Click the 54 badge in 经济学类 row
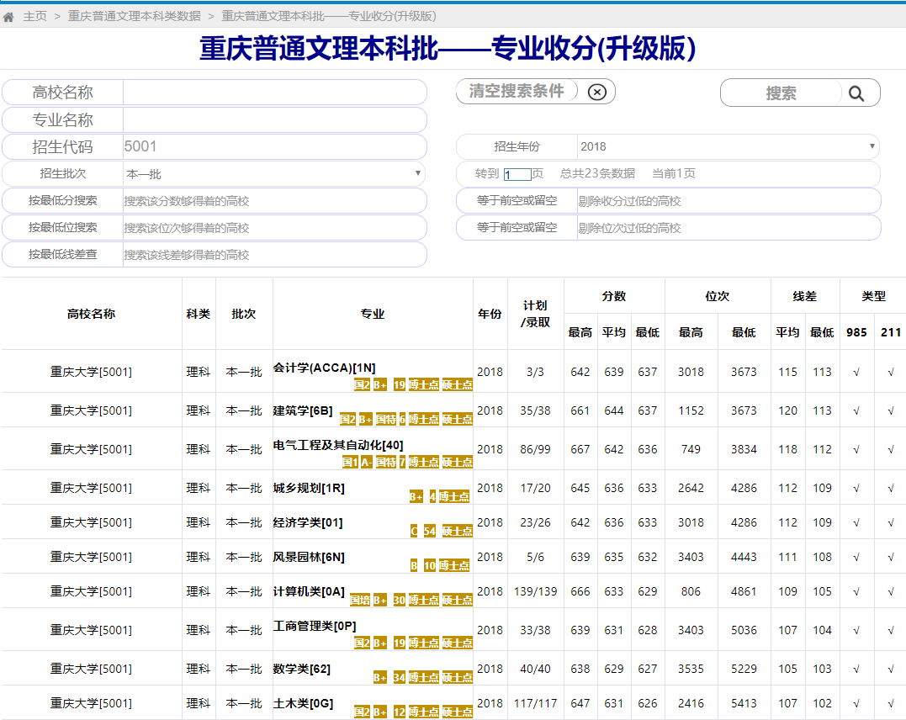This screenshot has height=720, width=906. click(x=429, y=532)
